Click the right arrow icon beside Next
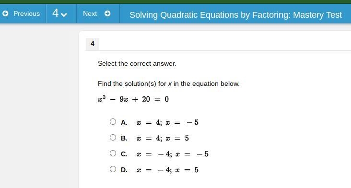Image resolution: width=351 pixels, height=188 pixels. (107, 13)
